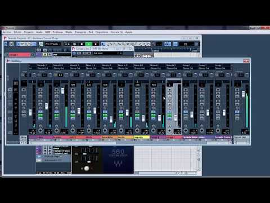270x203 pixels.
Task: Select the magnifier Zoom tool in project toolbar
Action: 123,44
